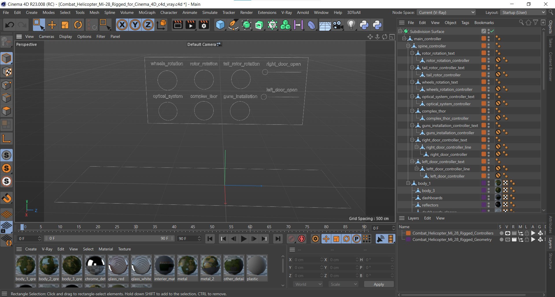The height and width of the screenshot is (297, 555).
Task: Toggle Rotation keyframe recording
Action: click(x=346, y=239)
